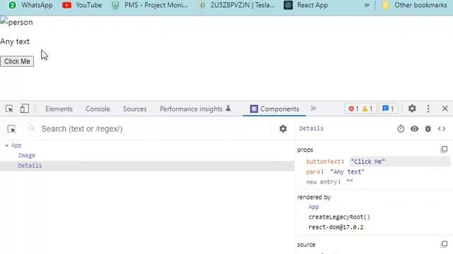The image size is (453, 254).
Task: Copy source to clipboard icon
Action: click(x=444, y=244)
